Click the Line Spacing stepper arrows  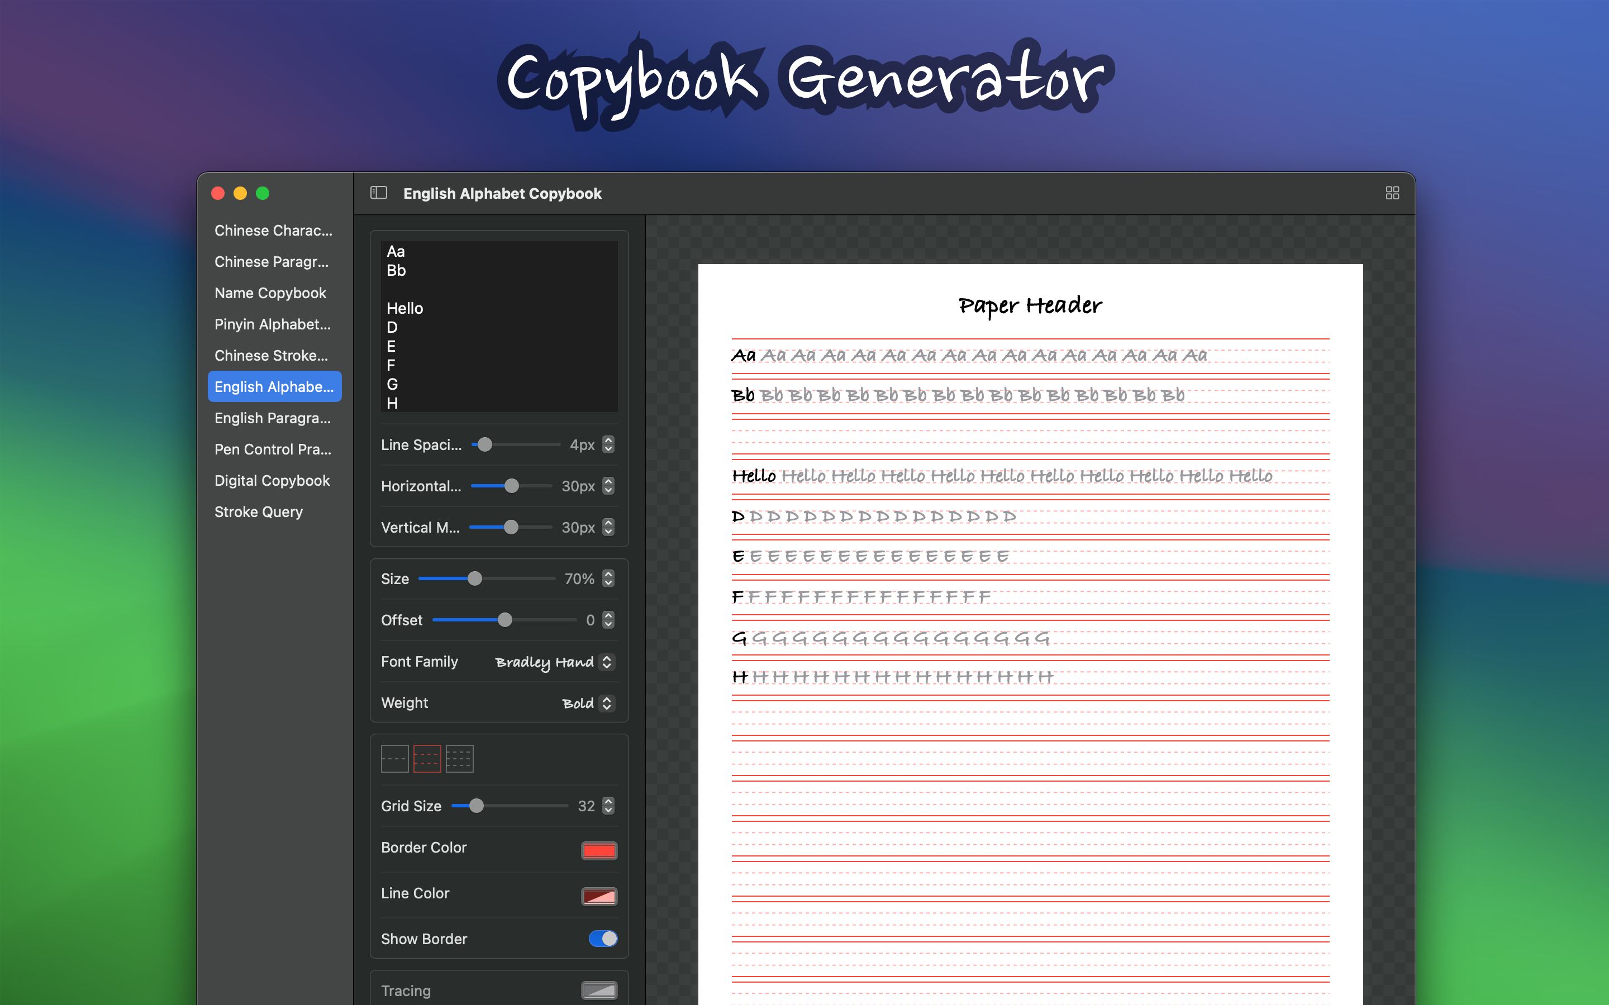point(608,444)
